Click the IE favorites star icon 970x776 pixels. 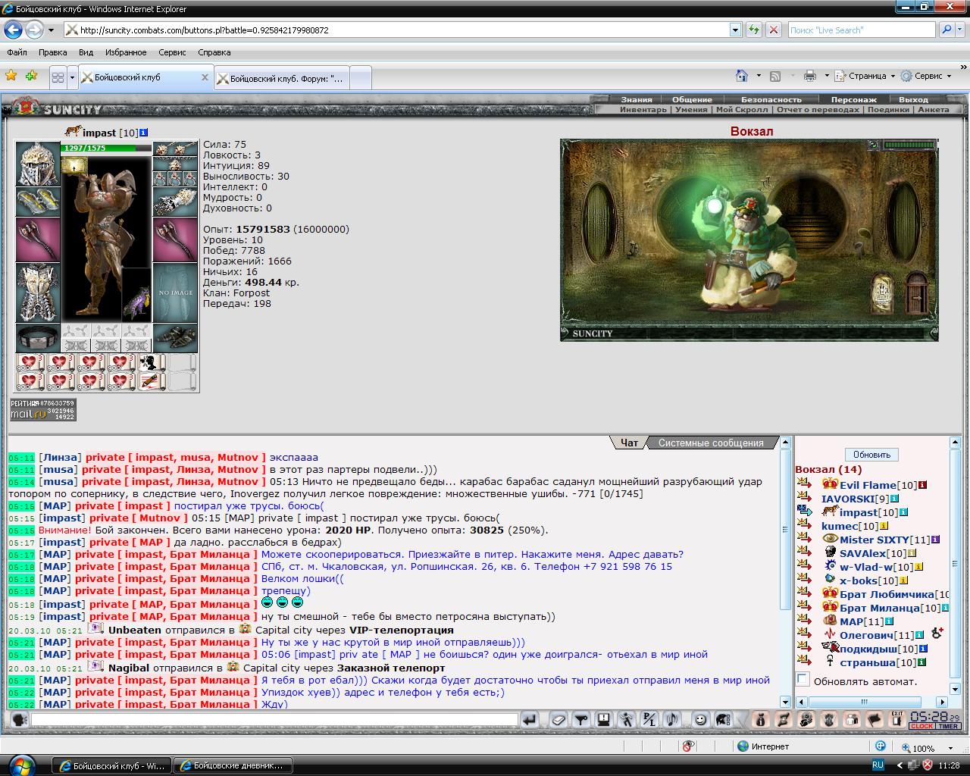(11, 76)
